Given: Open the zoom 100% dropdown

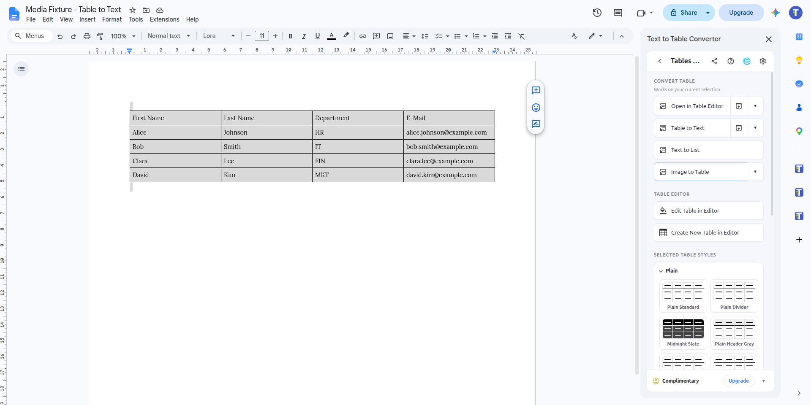Looking at the screenshot, I should pos(123,36).
